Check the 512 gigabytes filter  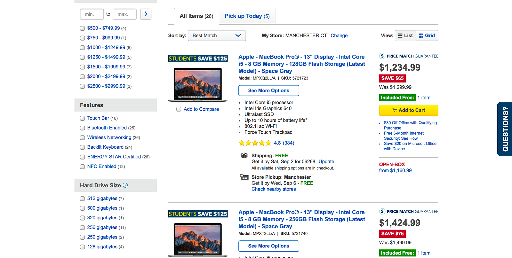point(83,199)
